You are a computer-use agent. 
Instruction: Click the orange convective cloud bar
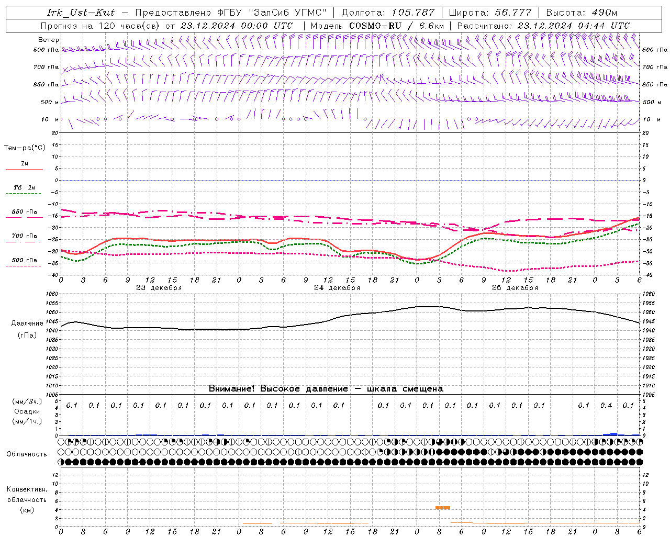443,508
